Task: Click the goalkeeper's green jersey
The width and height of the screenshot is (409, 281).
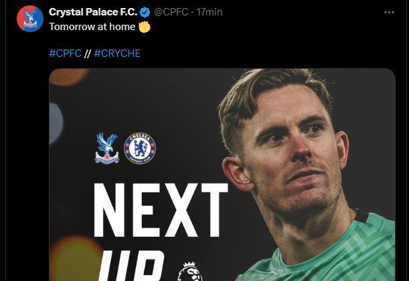Action: pos(323,253)
